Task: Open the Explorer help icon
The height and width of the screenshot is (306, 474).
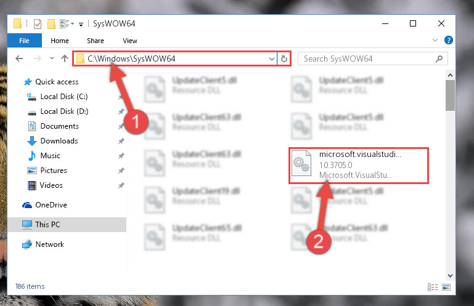Action: pos(449,40)
